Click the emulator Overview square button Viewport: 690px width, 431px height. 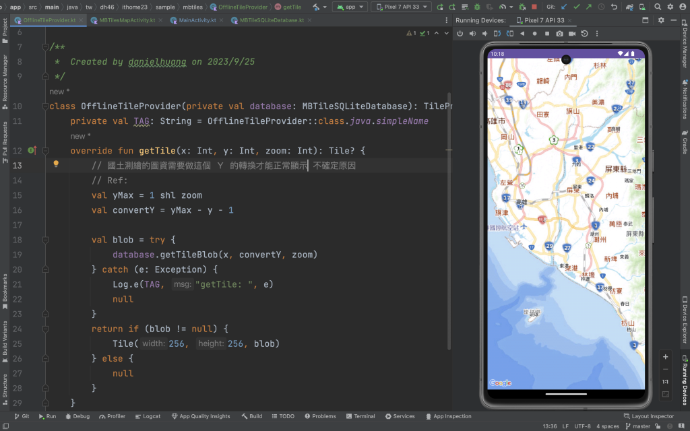[x=547, y=34]
